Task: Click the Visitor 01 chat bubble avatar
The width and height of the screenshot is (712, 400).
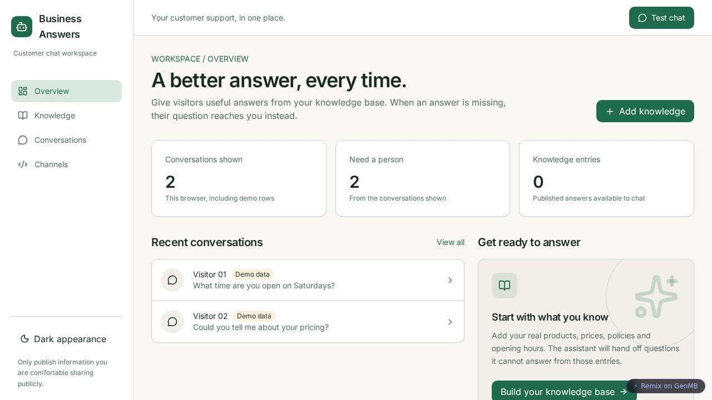Action: tap(172, 280)
